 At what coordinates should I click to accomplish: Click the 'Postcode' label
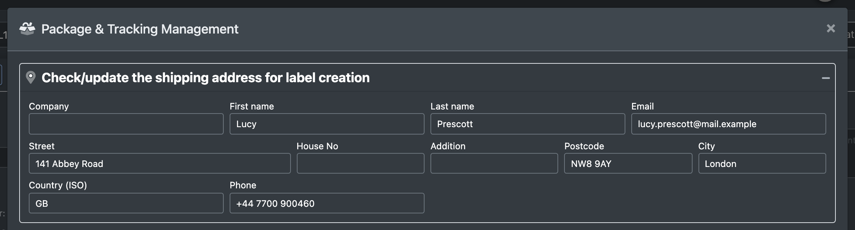pos(584,146)
